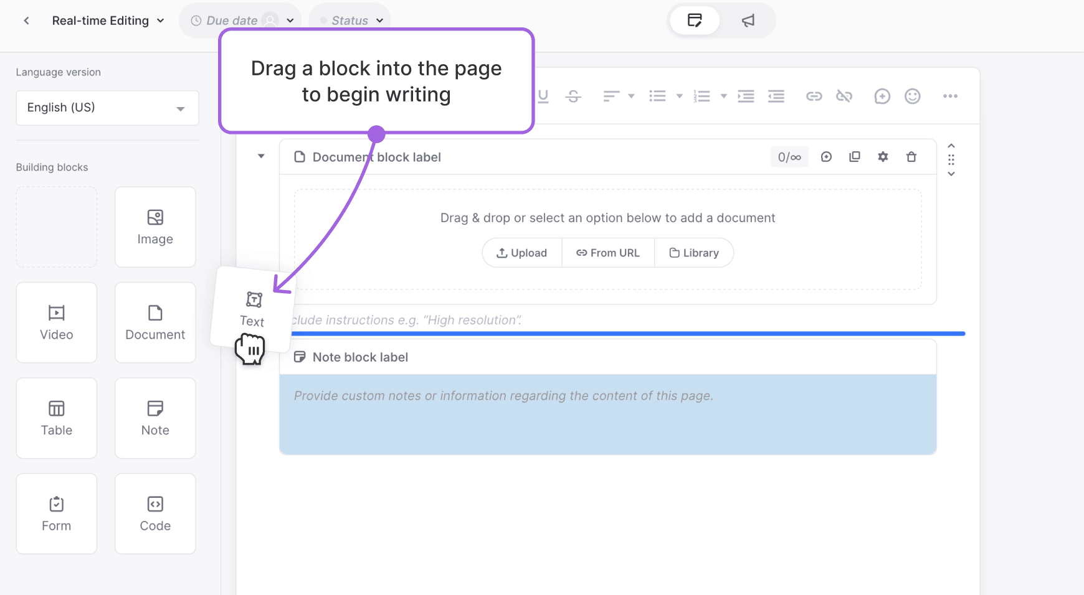
Task: Select the Document building block
Action: [155, 322]
